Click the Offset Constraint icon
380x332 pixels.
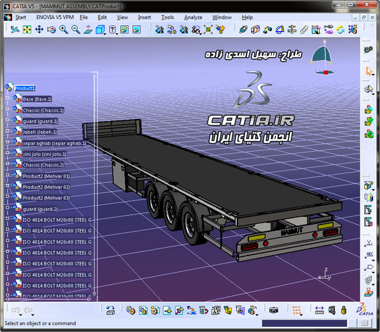267,30
